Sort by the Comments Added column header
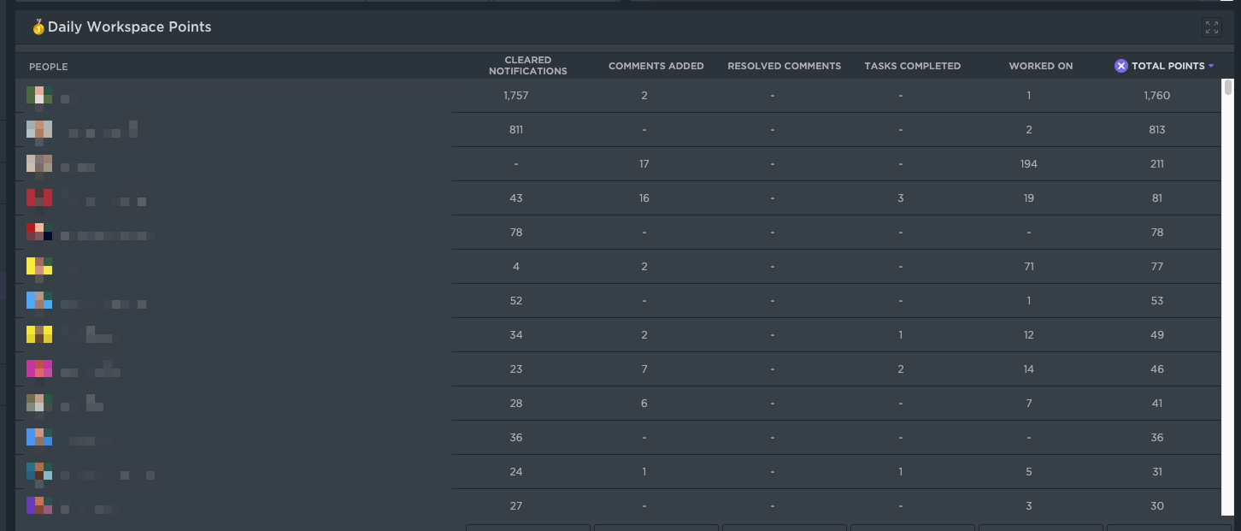The width and height of the screenshot is (1241, 531). pos(656,66)
